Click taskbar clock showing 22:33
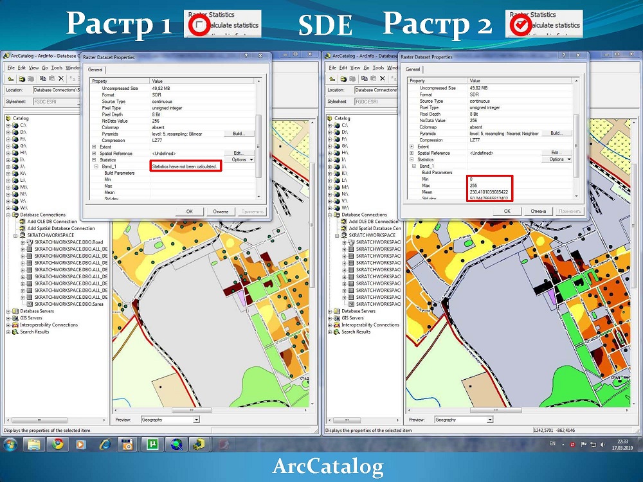The image size is (643, 482). (x=622, y=444)
